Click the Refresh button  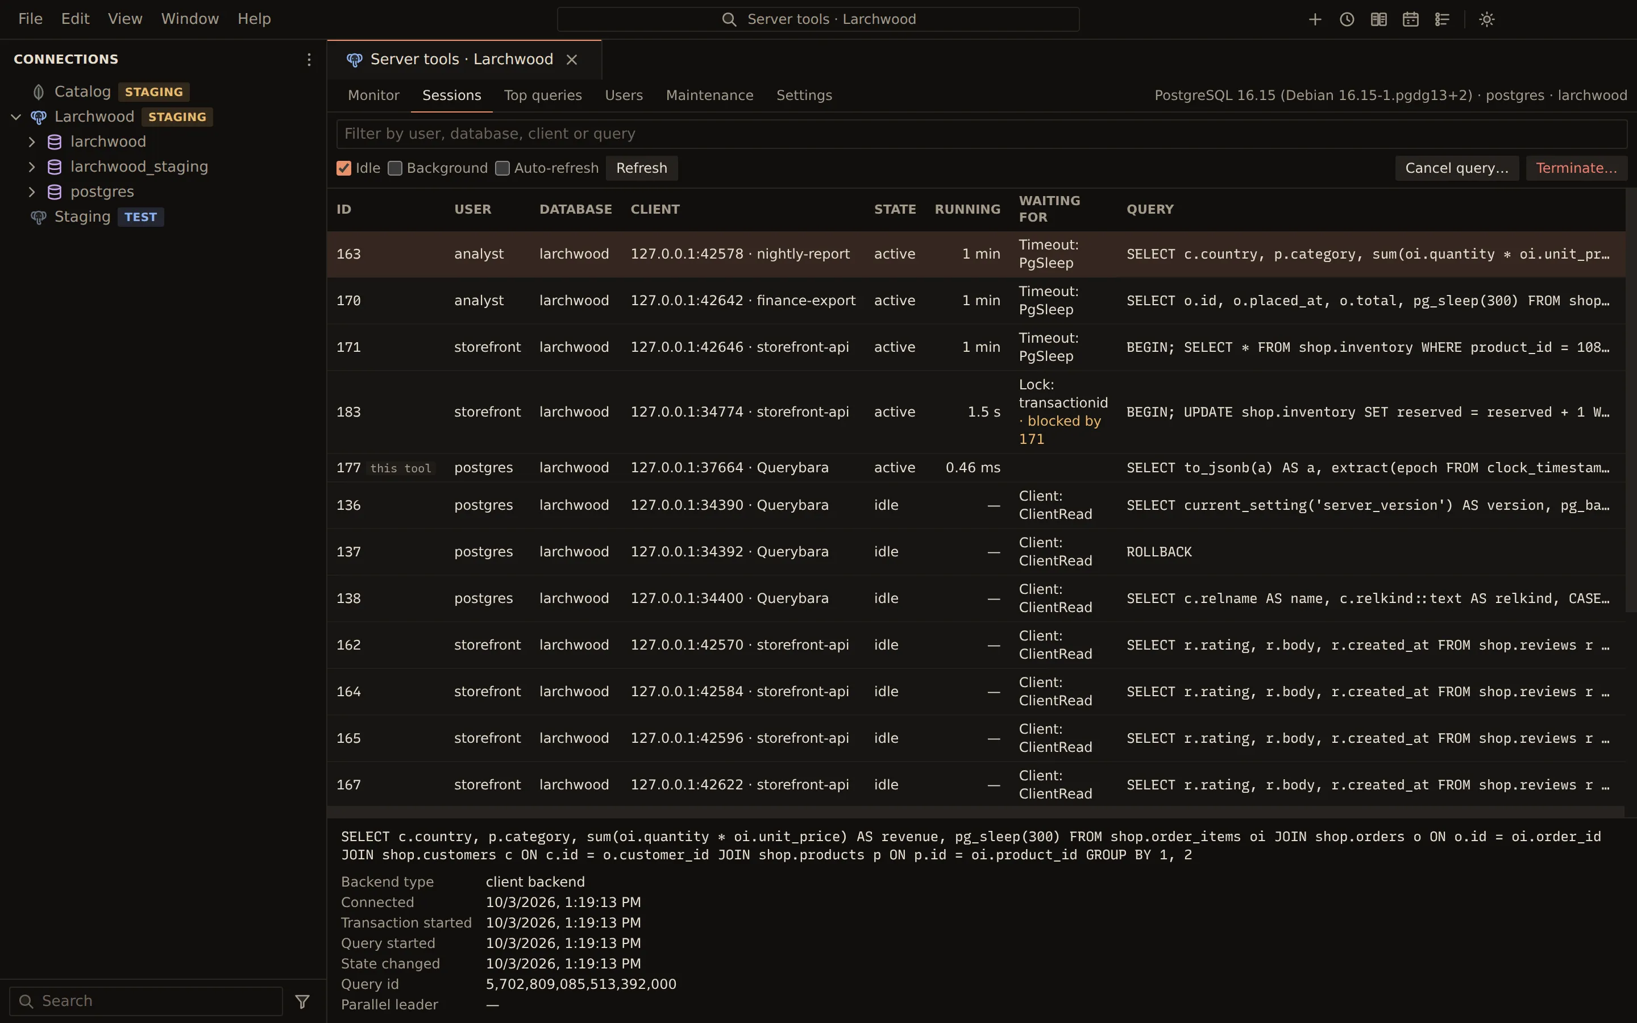point(641,168)
